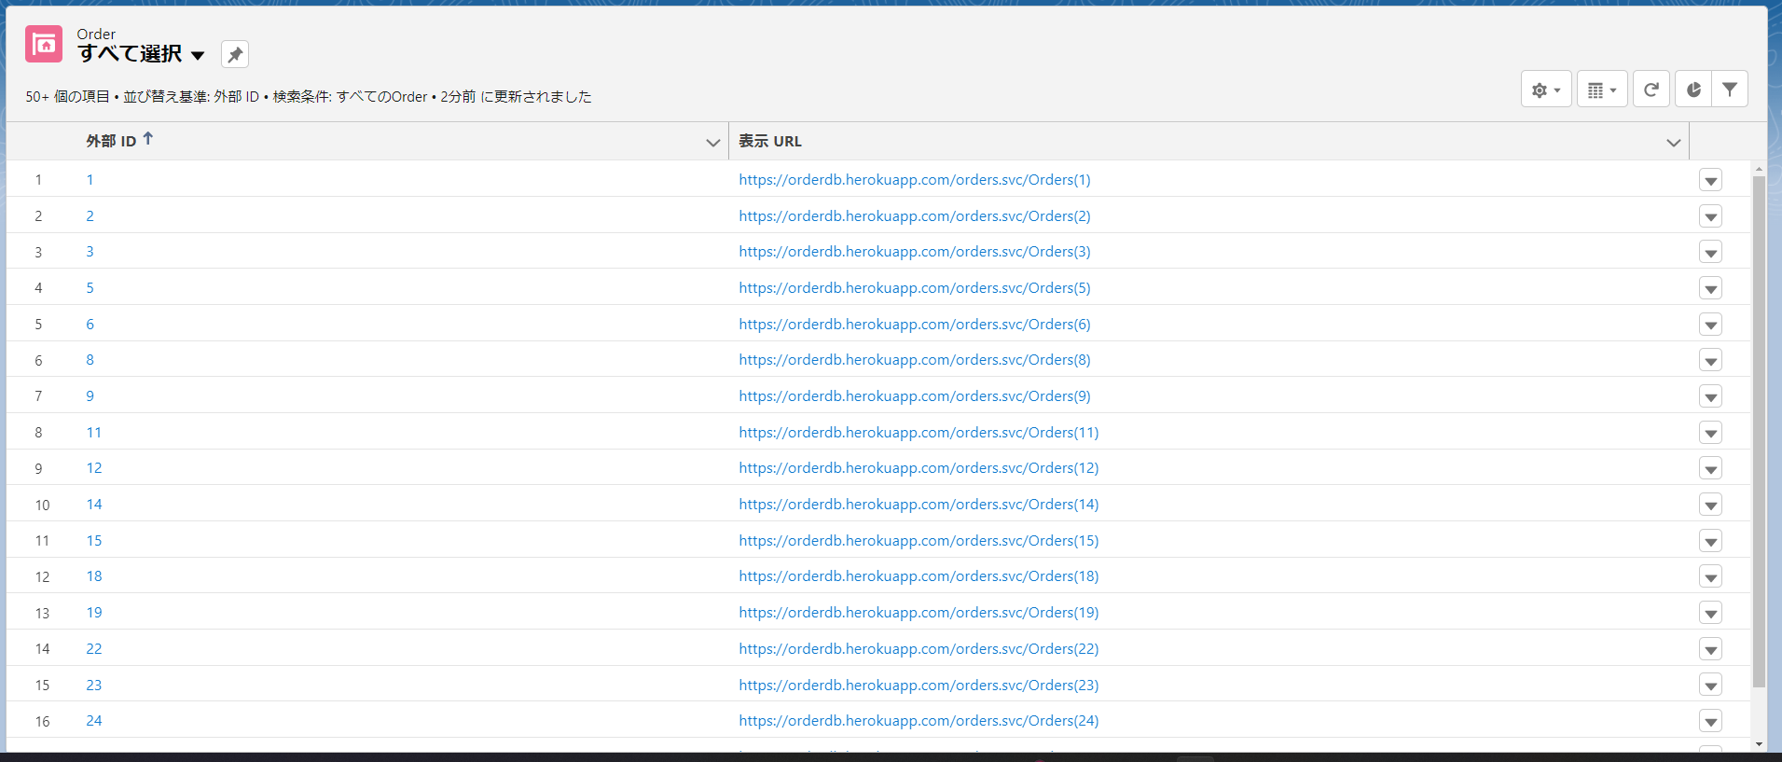This screenshot has height=762, width=1782.
Task: Follow the Orders(9) display URL
Action: tap(915, 396)
